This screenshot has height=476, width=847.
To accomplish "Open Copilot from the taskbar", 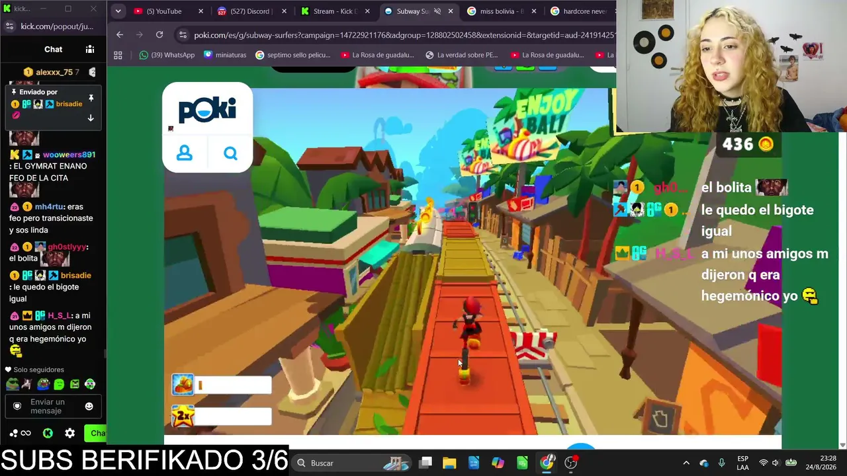I will coord(498,463).
